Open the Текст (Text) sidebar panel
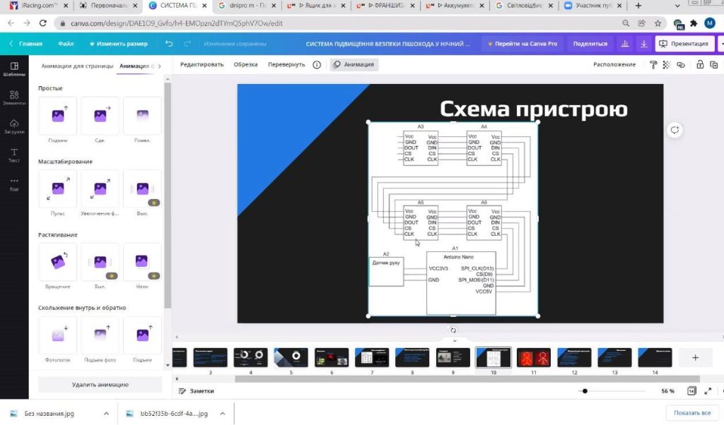724x425 pixels. [x=14, y=155]
